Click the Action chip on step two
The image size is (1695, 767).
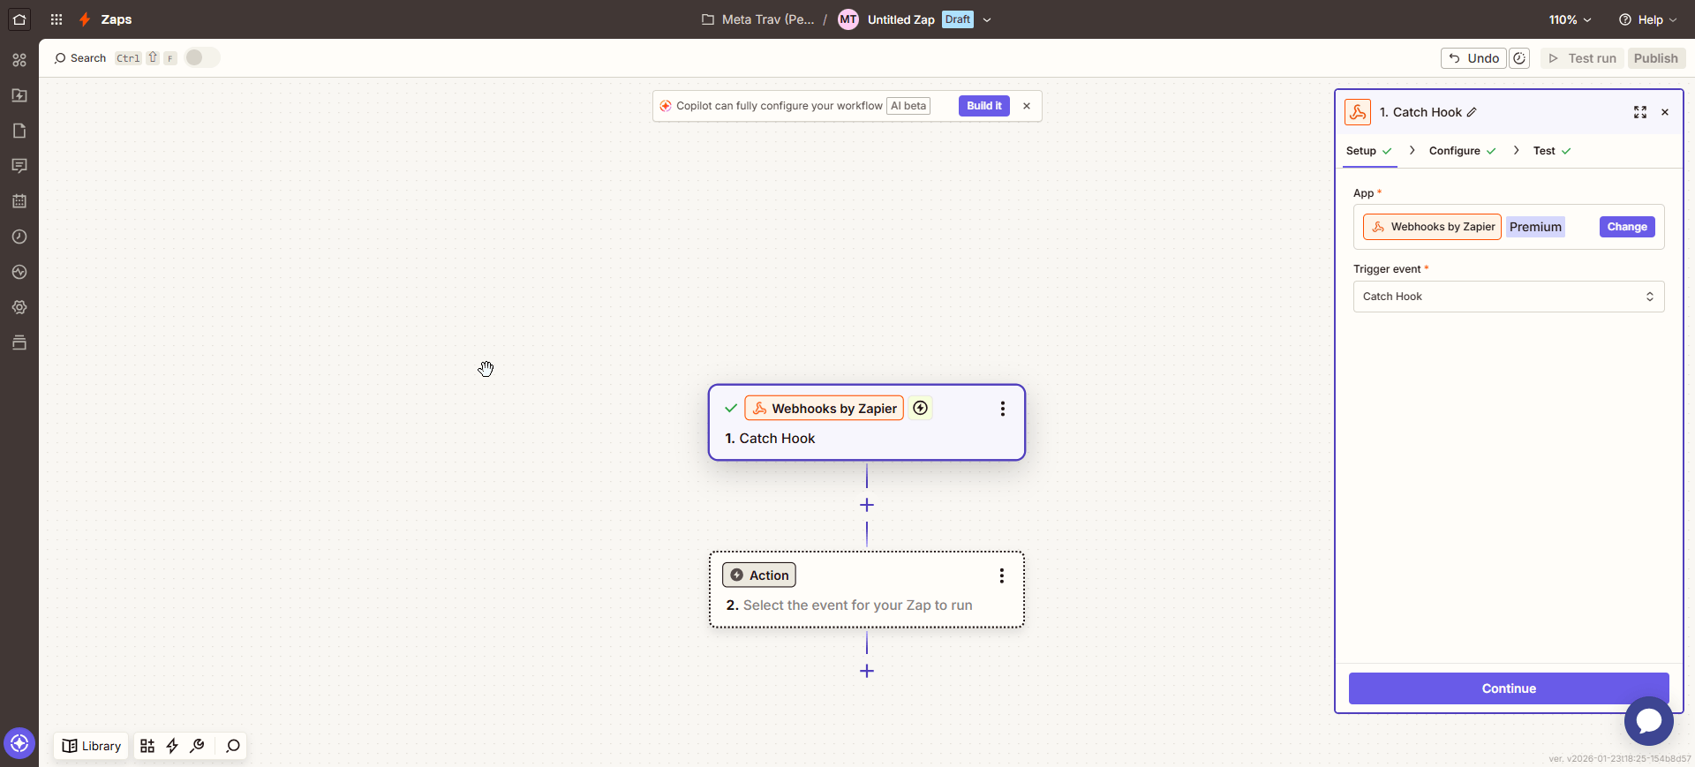pyautogui.click(x=759, y=575)
